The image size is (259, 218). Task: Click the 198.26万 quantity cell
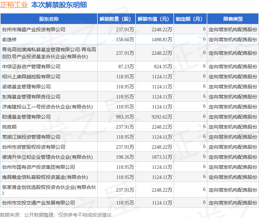tap(116, 157)
